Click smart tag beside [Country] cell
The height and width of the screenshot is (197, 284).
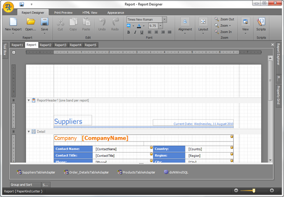pos(232,147)
